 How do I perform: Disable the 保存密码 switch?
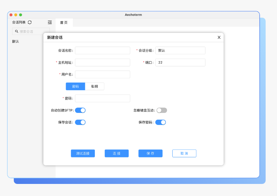click(161, 123)
